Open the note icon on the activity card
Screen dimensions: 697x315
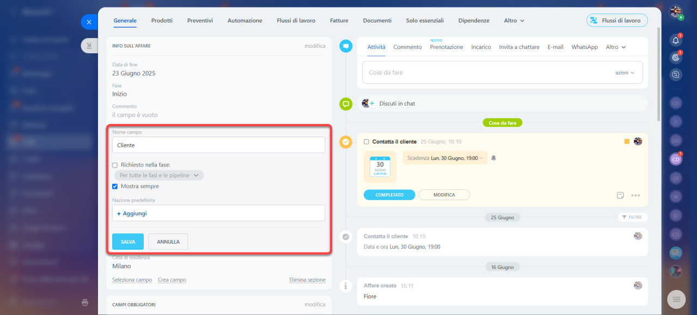(620, 195)
